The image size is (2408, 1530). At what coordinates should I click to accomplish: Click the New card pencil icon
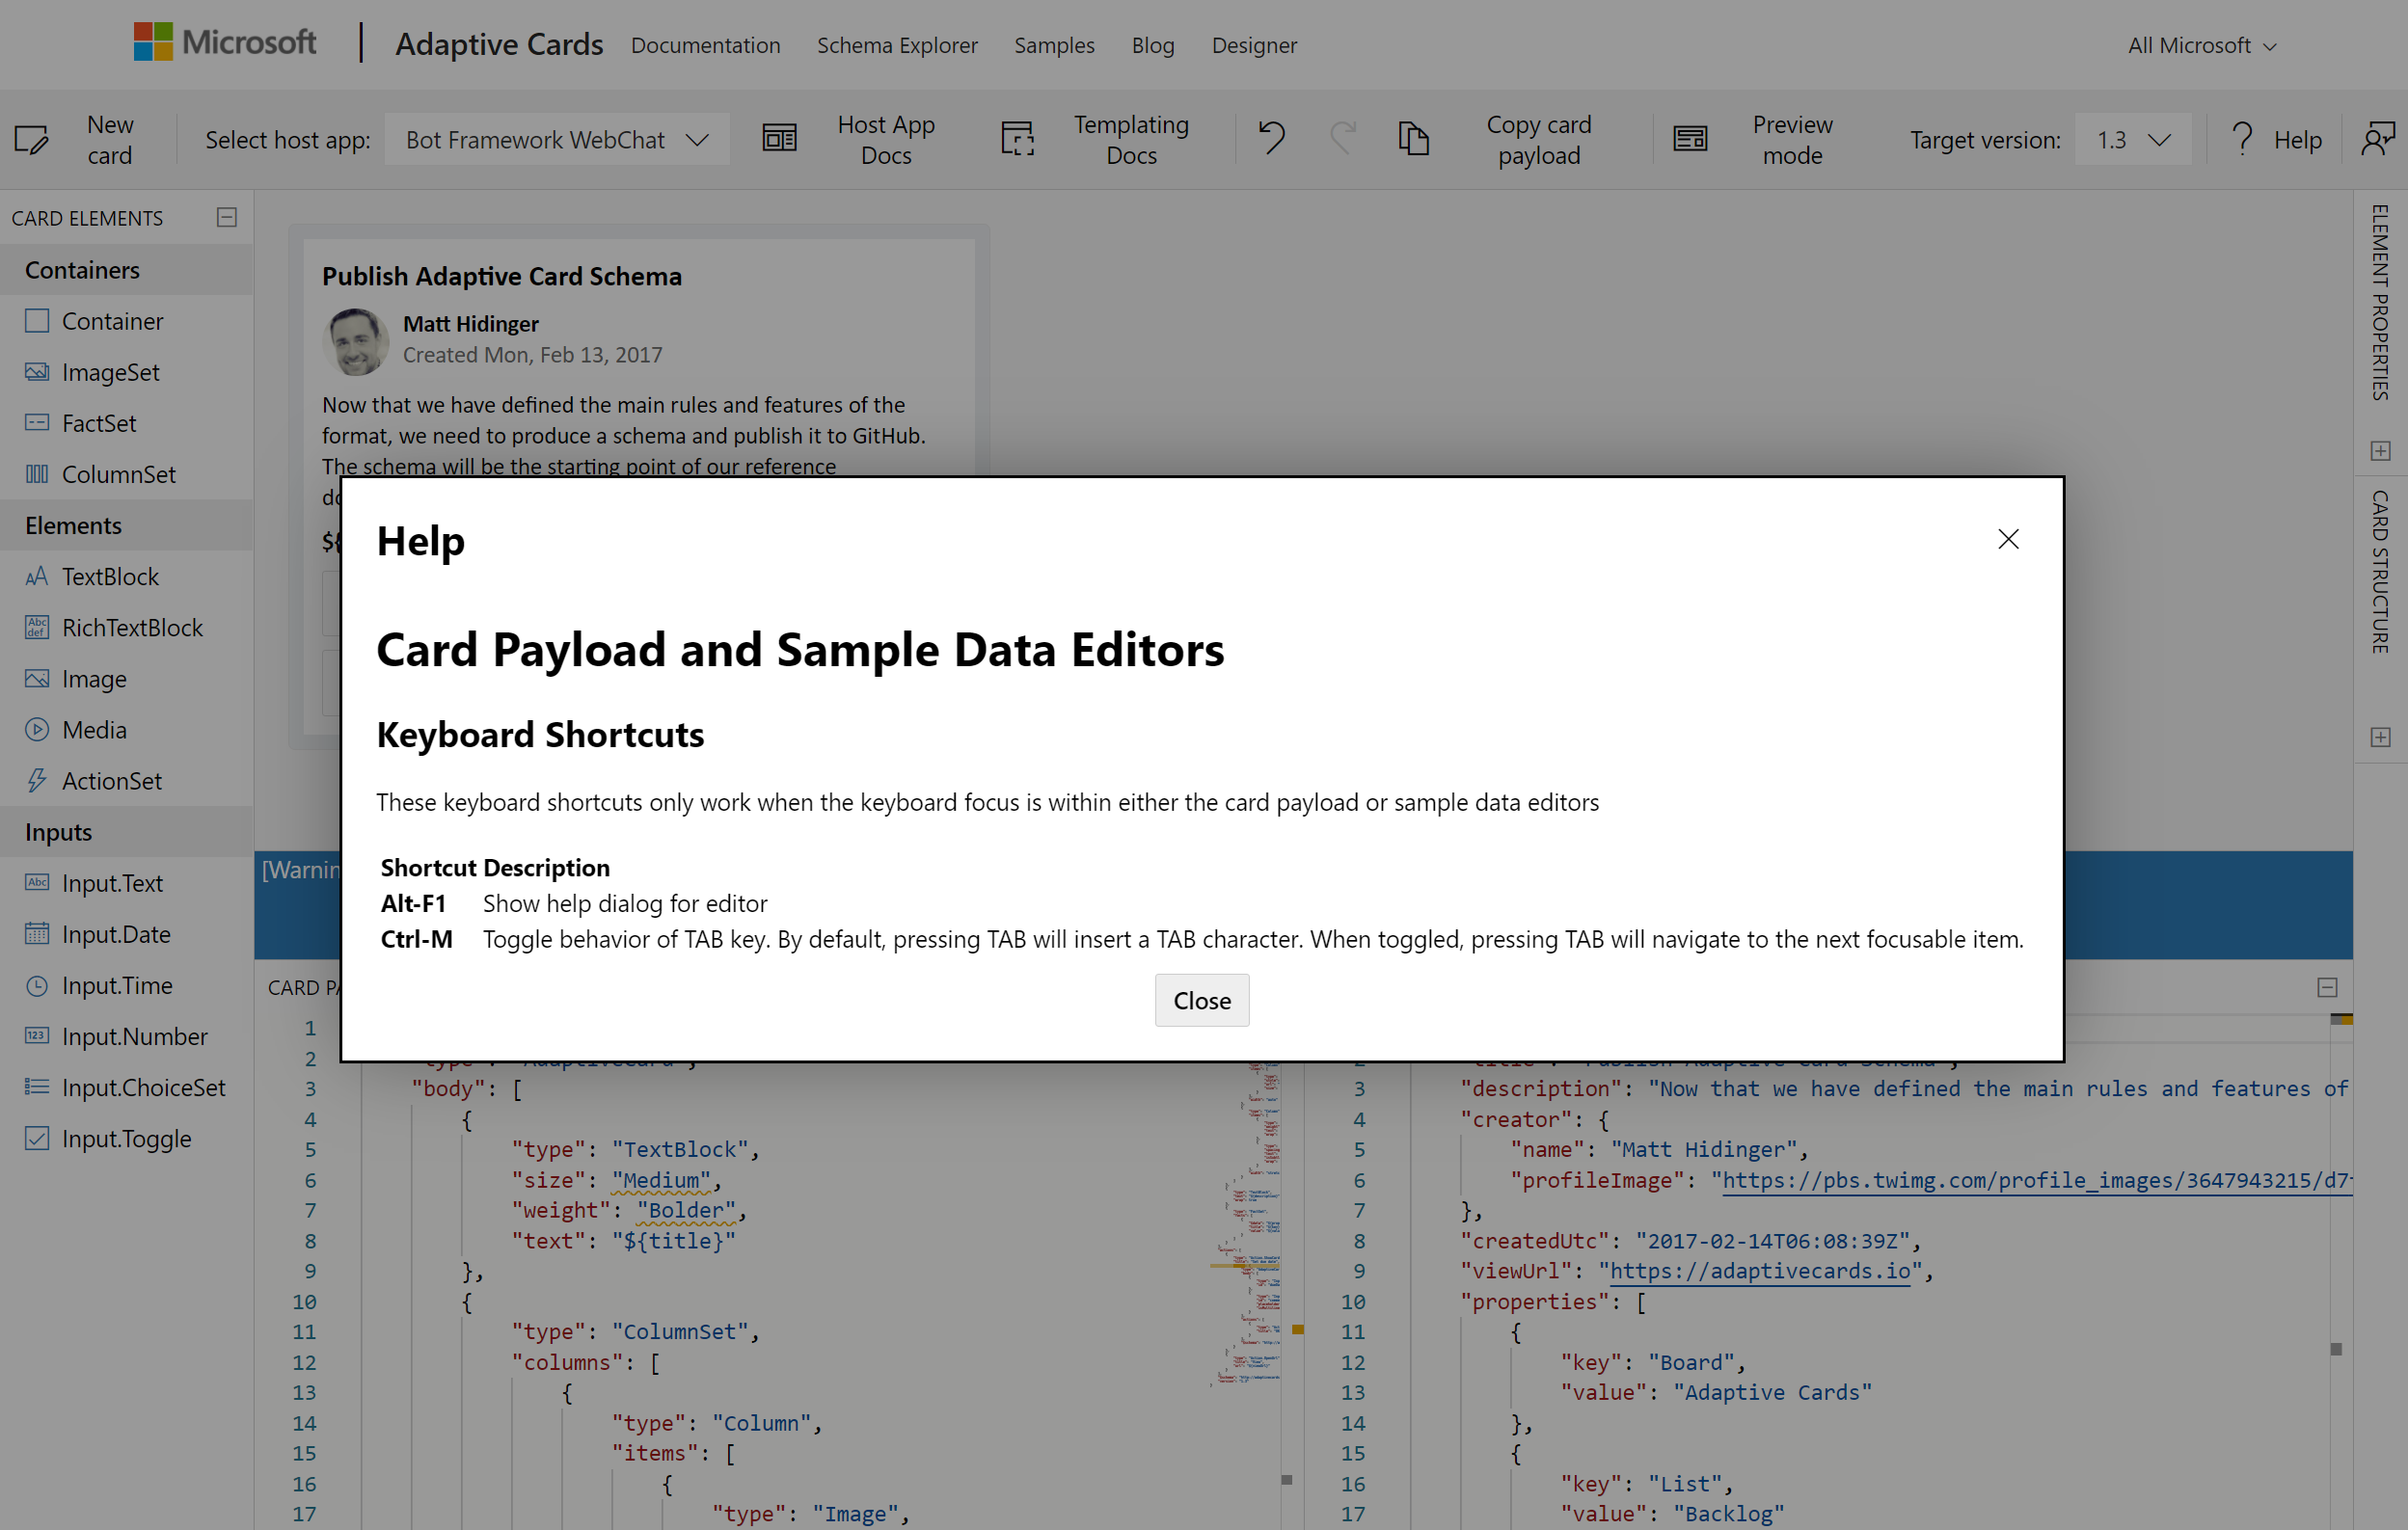(31, 139)
